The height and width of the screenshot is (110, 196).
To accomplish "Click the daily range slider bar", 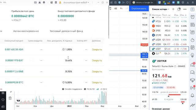I will [x=169, y=95].
